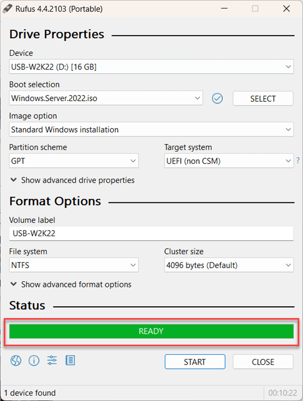Show the log icon

point(70,361)
